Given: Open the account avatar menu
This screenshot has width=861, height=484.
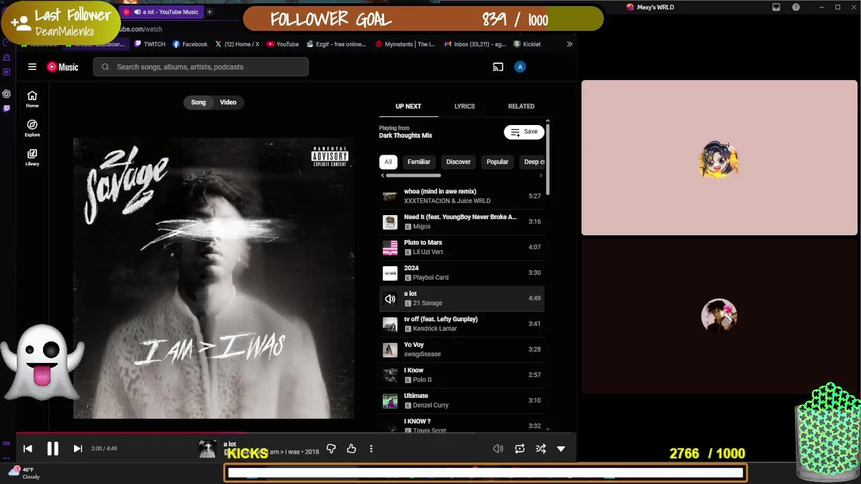Looking at the screenshot, I should (519, 67).
